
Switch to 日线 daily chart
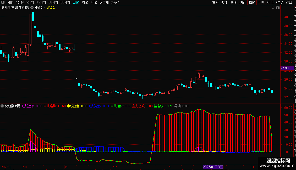pos(76,2)
